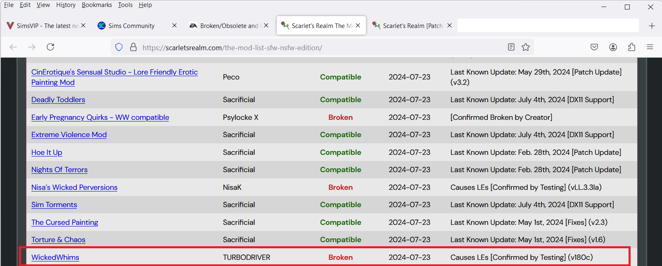Select date in The Cursed Painting row
Screen dimensions: 662x266
[409, 222]
